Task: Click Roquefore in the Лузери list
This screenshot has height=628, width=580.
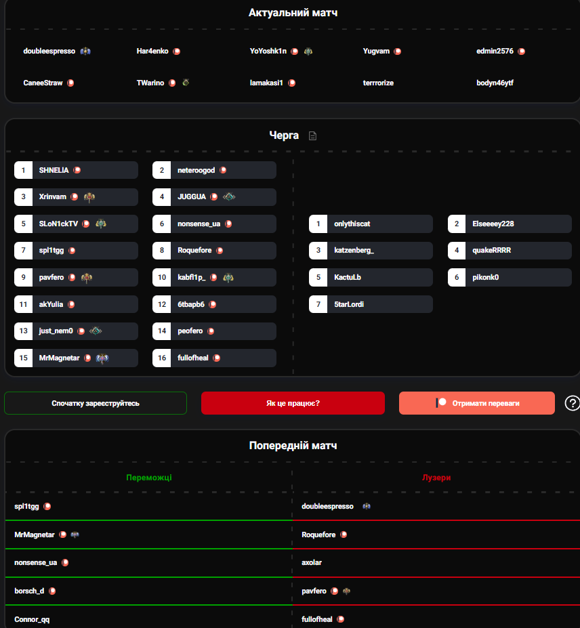Action: [318, 535]
